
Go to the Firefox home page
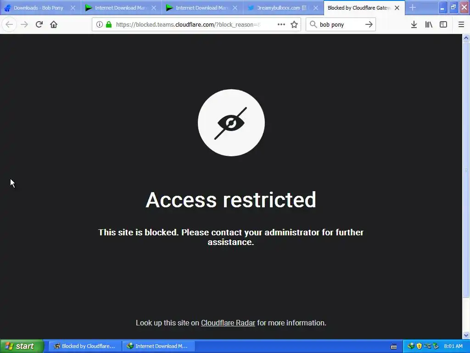(54, 24)
